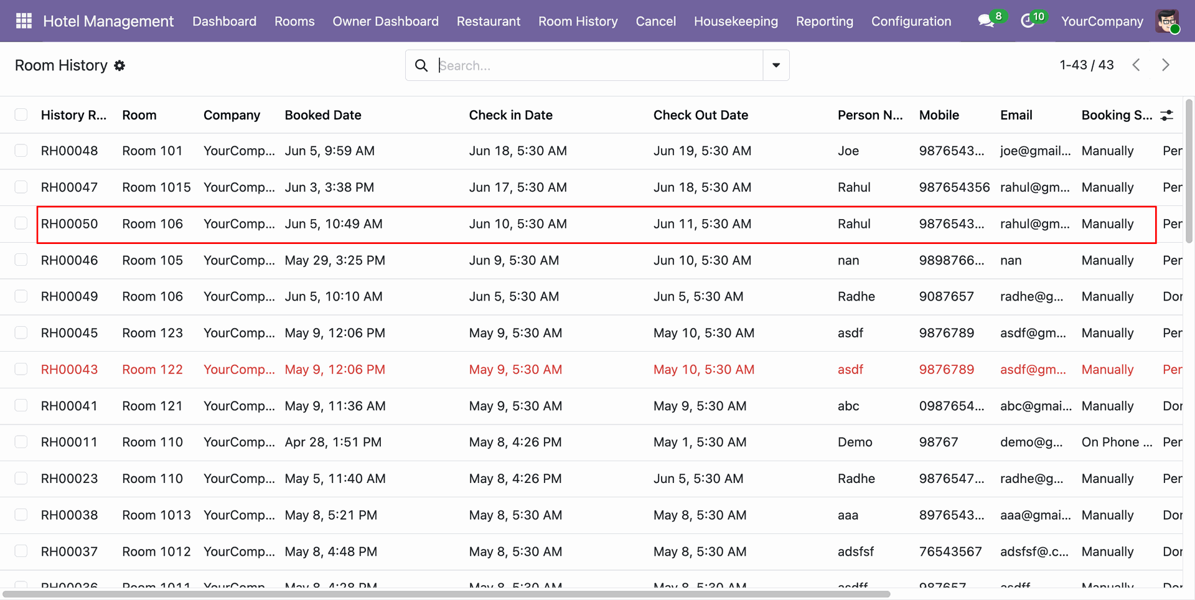Open the Room History gear settings

pyautogui.click(x=119, y=65)
